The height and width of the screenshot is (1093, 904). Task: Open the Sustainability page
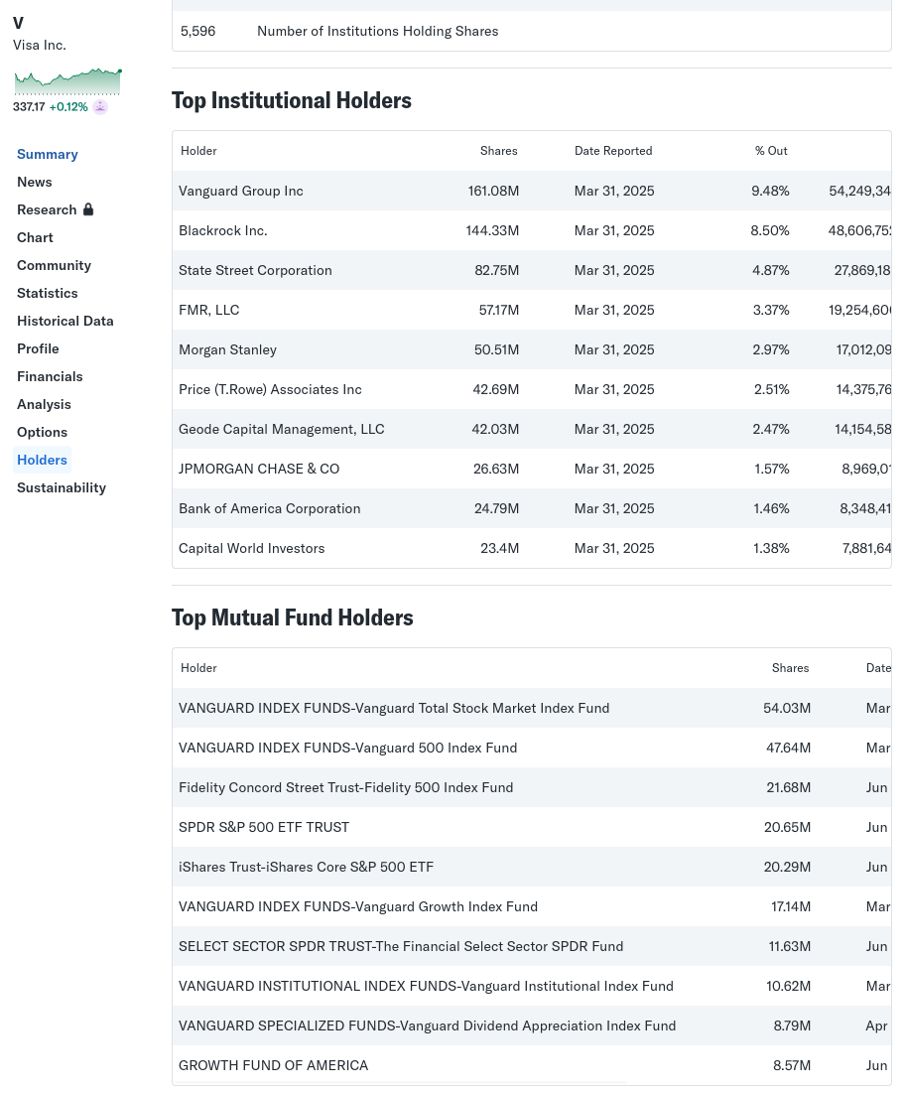pos(62,488)
